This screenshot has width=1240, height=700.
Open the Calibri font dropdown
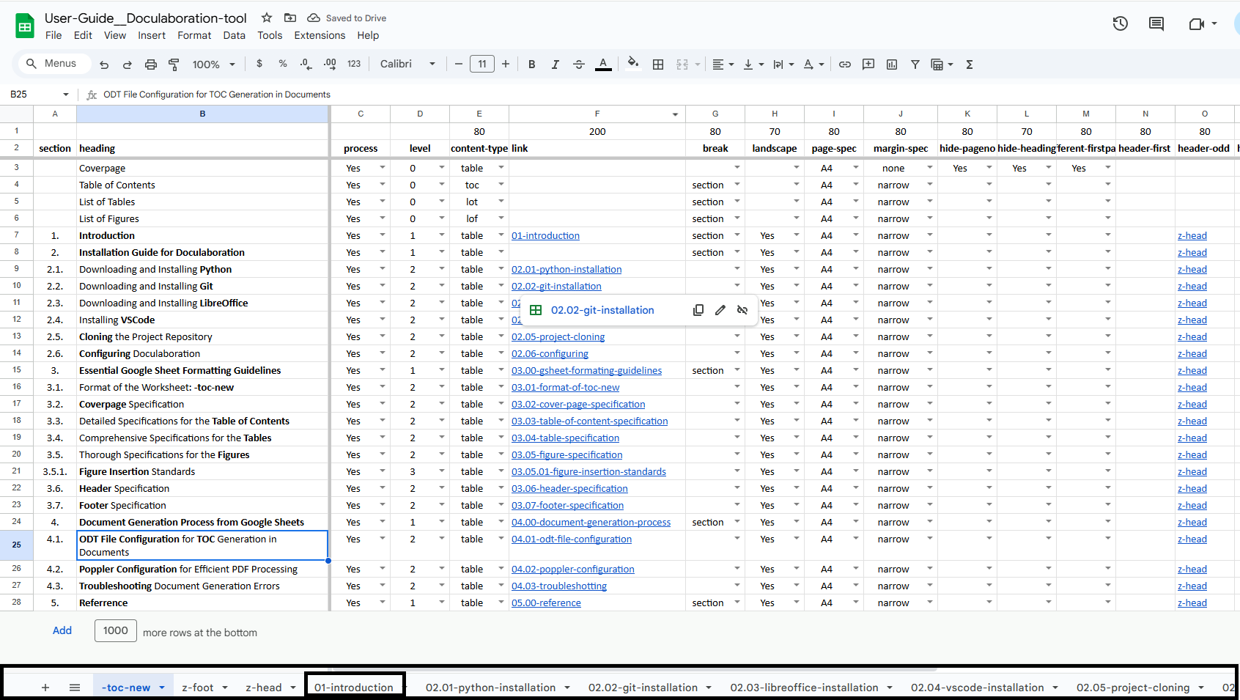coord(407,64)
